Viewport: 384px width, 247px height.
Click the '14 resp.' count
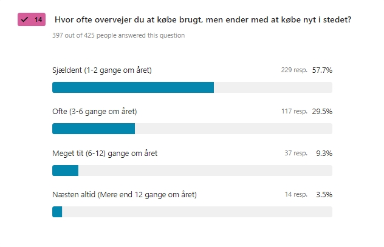click(296, 195)
